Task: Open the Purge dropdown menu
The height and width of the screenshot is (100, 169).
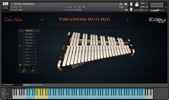Action: pos(122,7)
